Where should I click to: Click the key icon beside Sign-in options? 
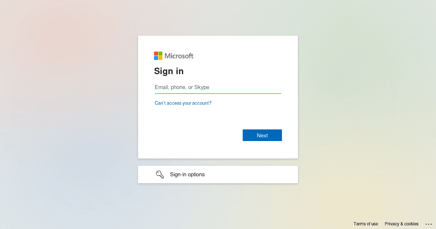[160, 174]
